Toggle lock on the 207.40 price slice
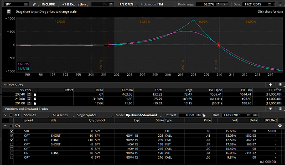The image size is (285, 165). coord(35,94)
